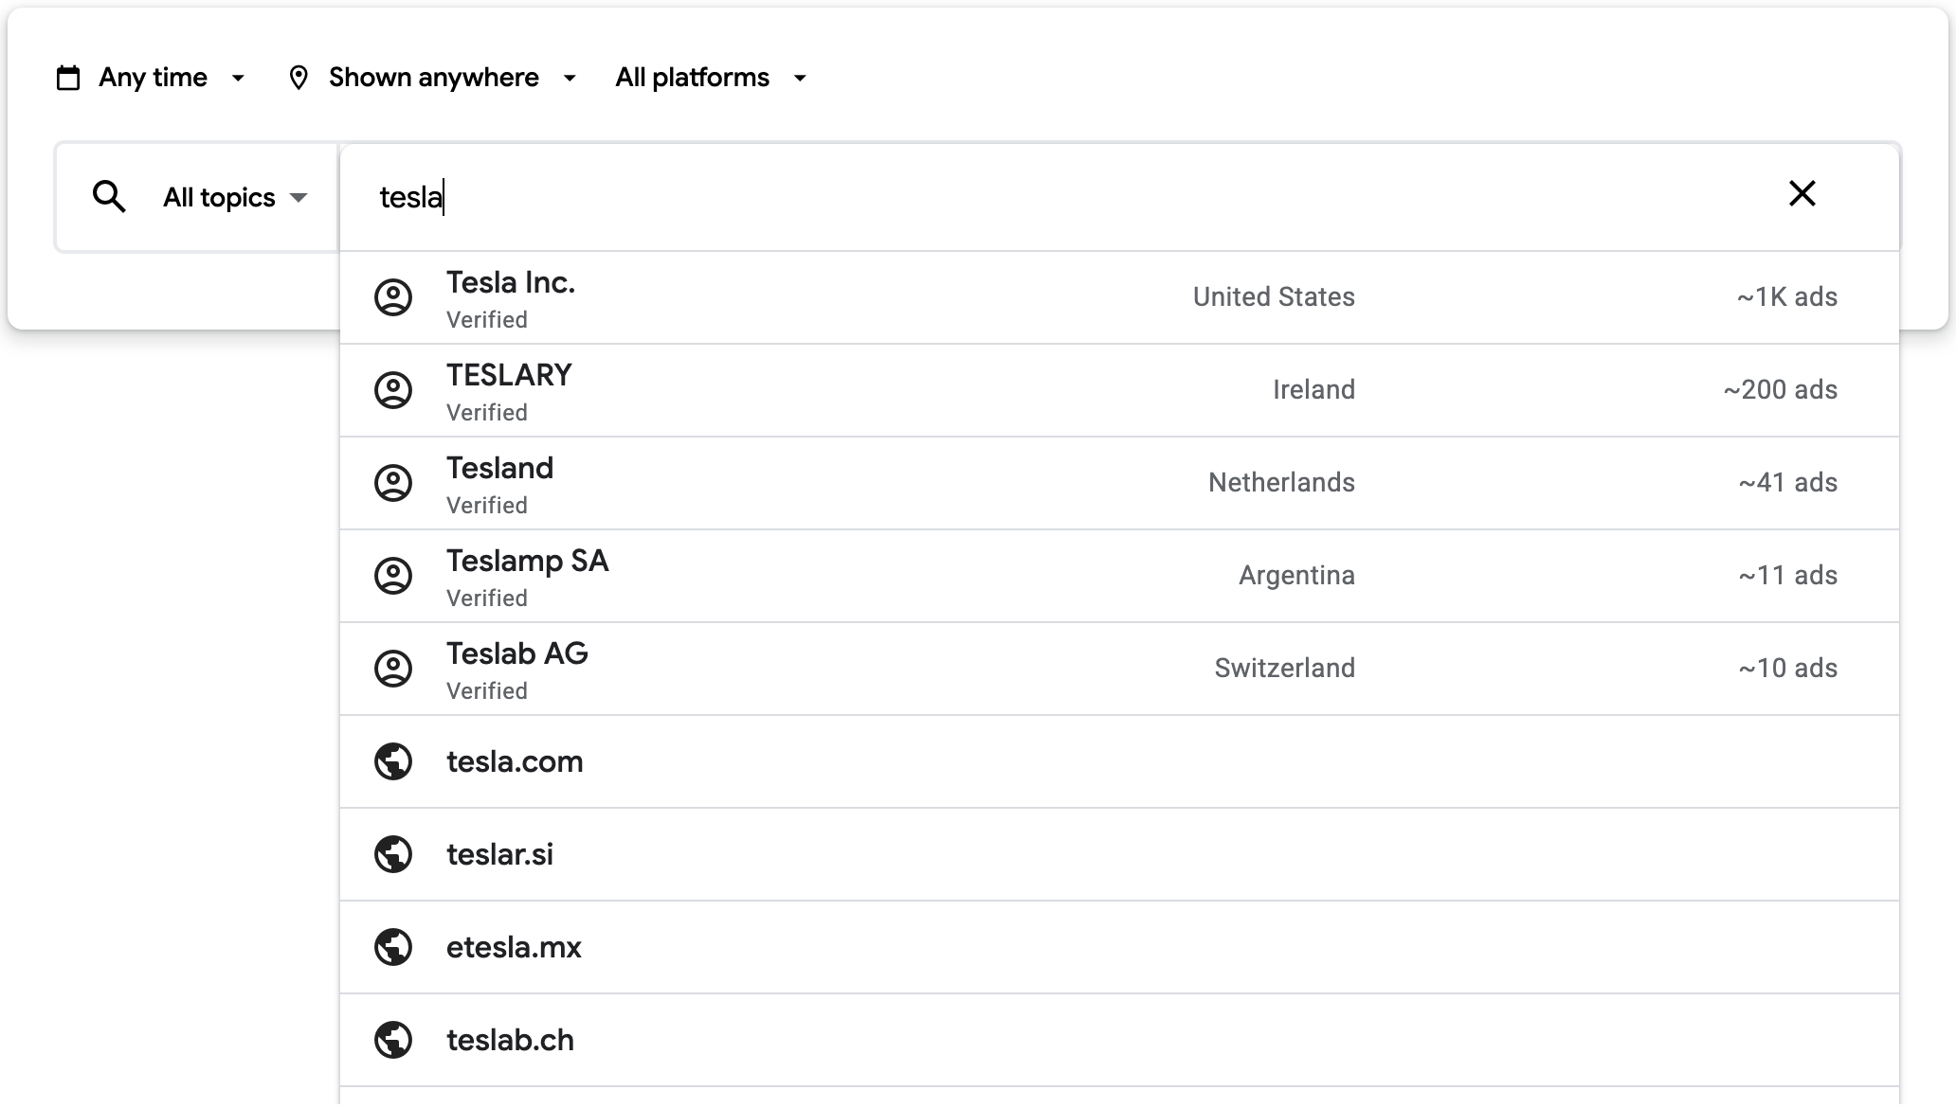Select the TESLARY advertiser suggestion
Screen dimensions: 1956x1108
coord(509,389)
